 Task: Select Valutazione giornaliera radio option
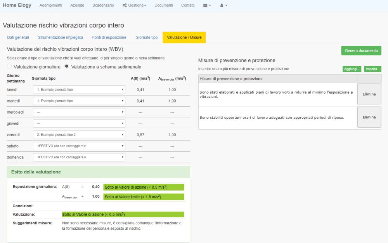(x=10, y=67)
